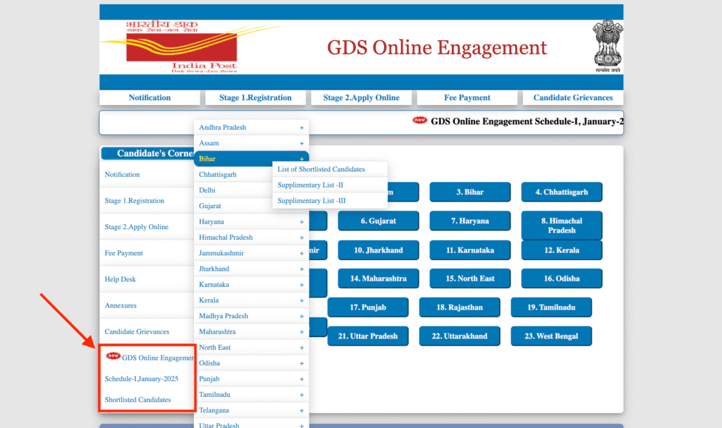Open the Candidate Grievances top tab
The height and width of the screenshot is (428, 722).
click(573, 98)
